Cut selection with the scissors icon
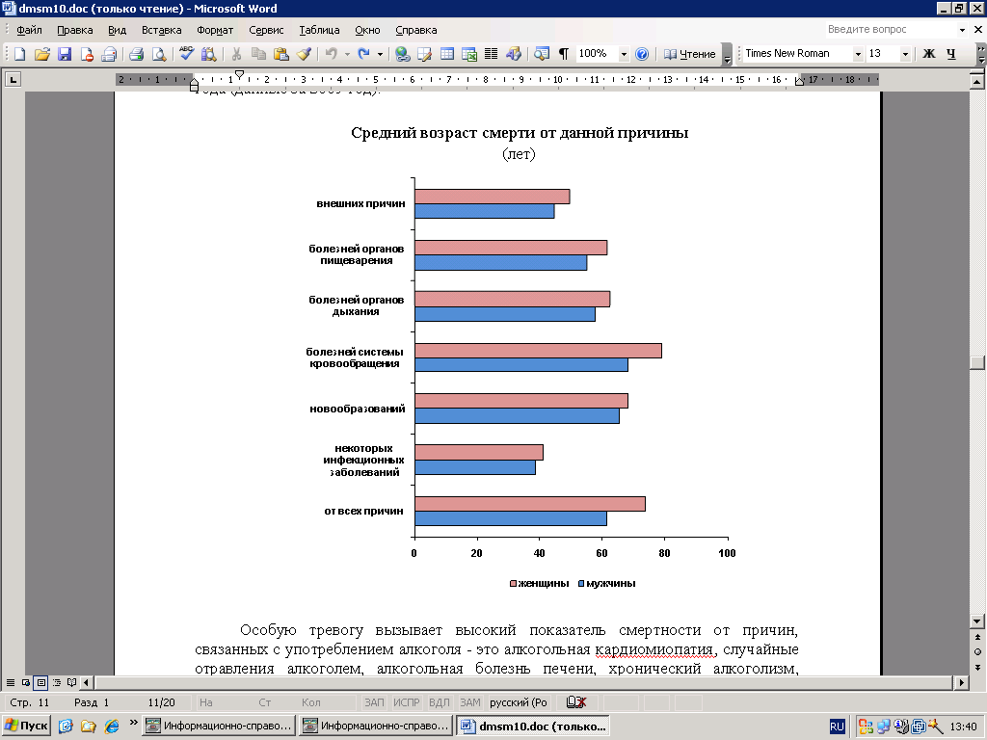Image resolution: width=987 pixels, height=740 pixels. coord(236,54)
